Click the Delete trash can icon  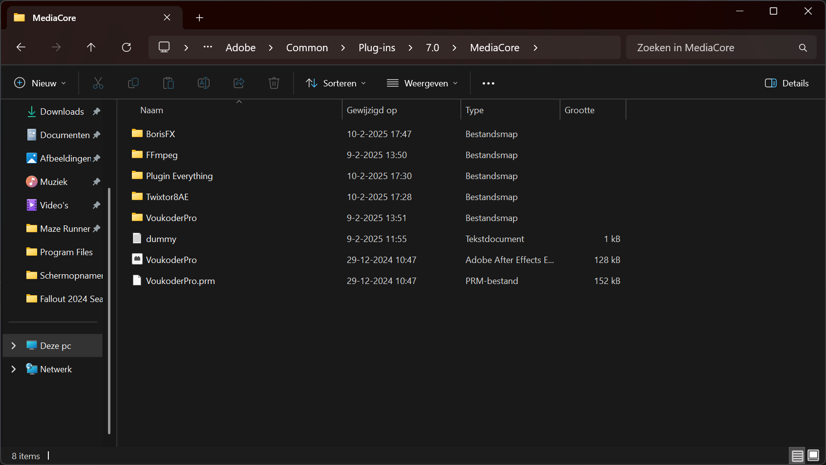click(x=274, y=83)
